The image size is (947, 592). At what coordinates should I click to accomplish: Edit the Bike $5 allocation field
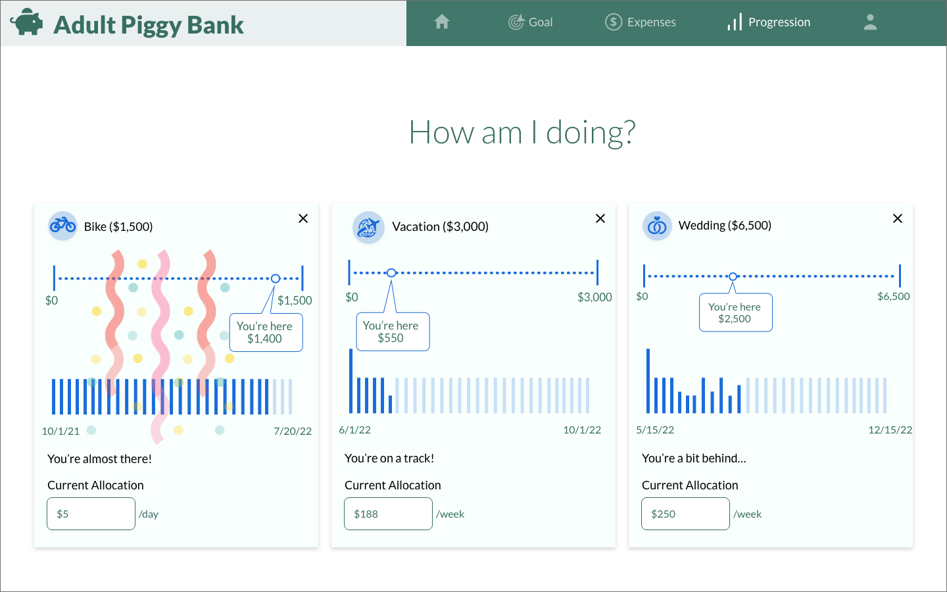click(x=91, y=514)
